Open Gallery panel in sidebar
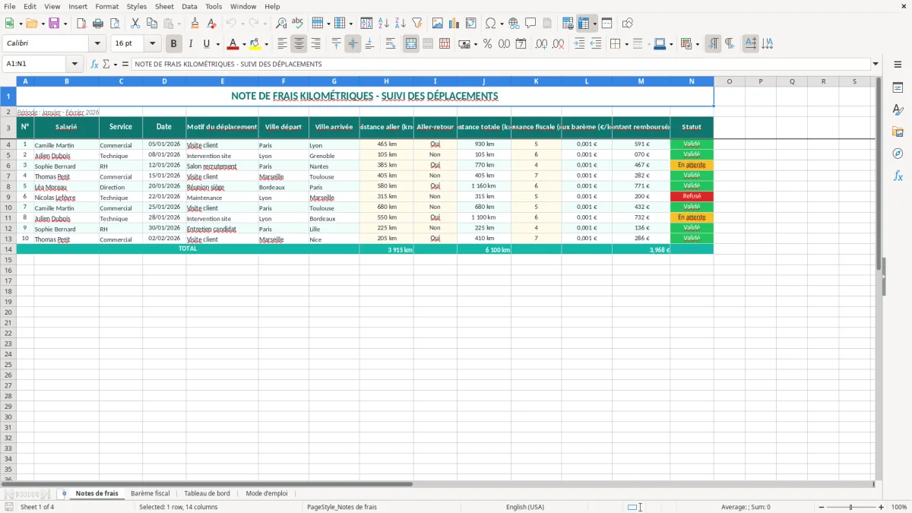The width and height of the screenshot is (912, 513). (898, 132)
